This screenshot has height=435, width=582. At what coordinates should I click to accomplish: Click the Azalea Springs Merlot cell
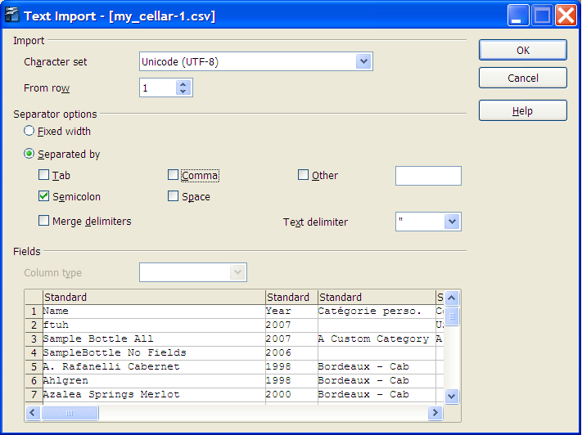(155, 395)
